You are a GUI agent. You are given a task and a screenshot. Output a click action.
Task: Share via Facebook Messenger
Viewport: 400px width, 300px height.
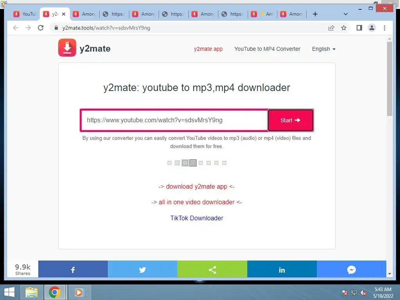coord(351,269)
